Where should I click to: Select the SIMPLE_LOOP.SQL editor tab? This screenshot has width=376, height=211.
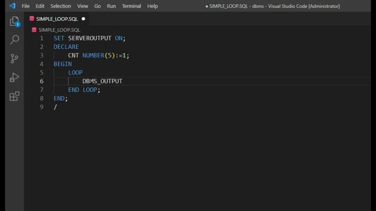[57, 19]
